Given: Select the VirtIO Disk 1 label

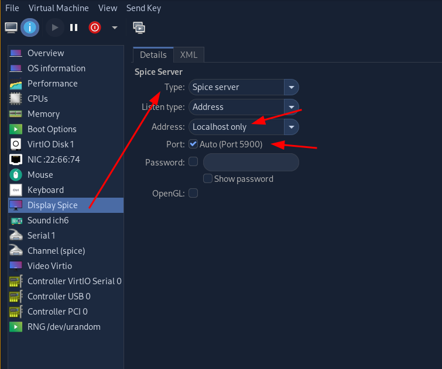Looking at the screenshot, I should coord(51,144).
